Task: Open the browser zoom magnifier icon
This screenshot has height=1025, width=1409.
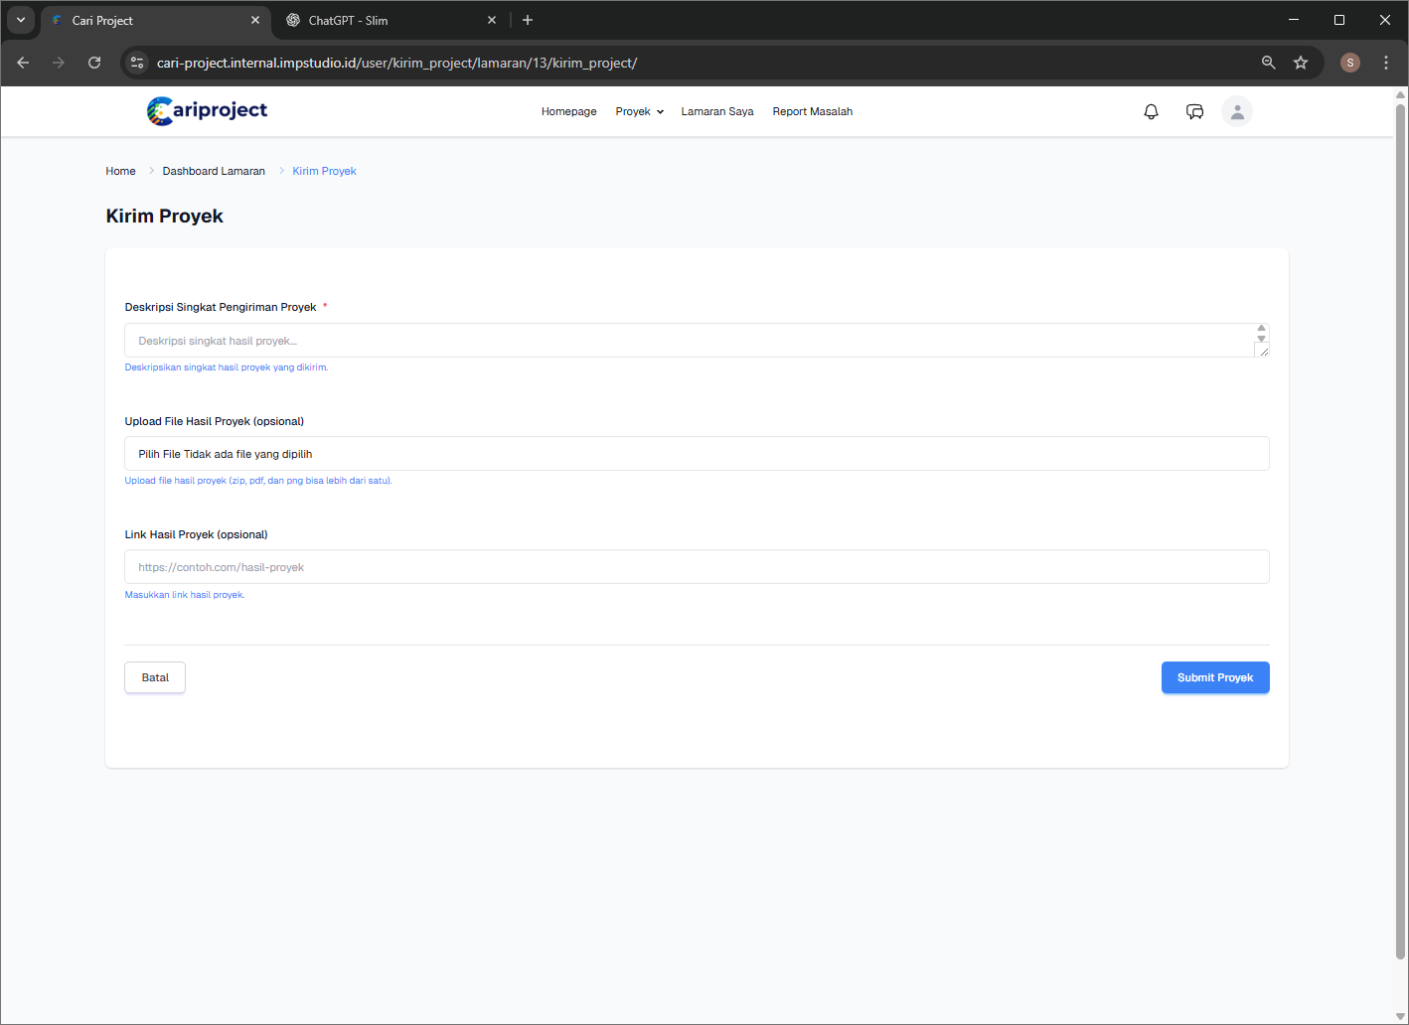Action: [x=1268, y=63]
